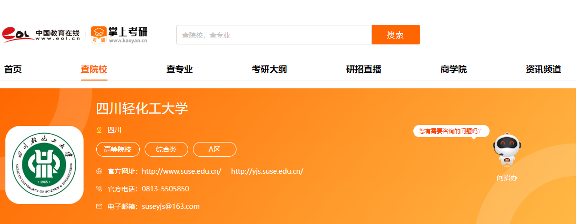Click the 掌上考研 logo icon

click(99, 35)
